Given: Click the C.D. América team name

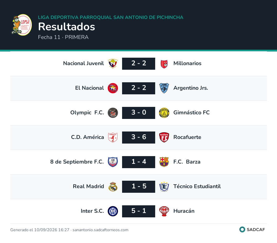Looking at the screenshot, I should pyautogui.click(x=87, y=137).
